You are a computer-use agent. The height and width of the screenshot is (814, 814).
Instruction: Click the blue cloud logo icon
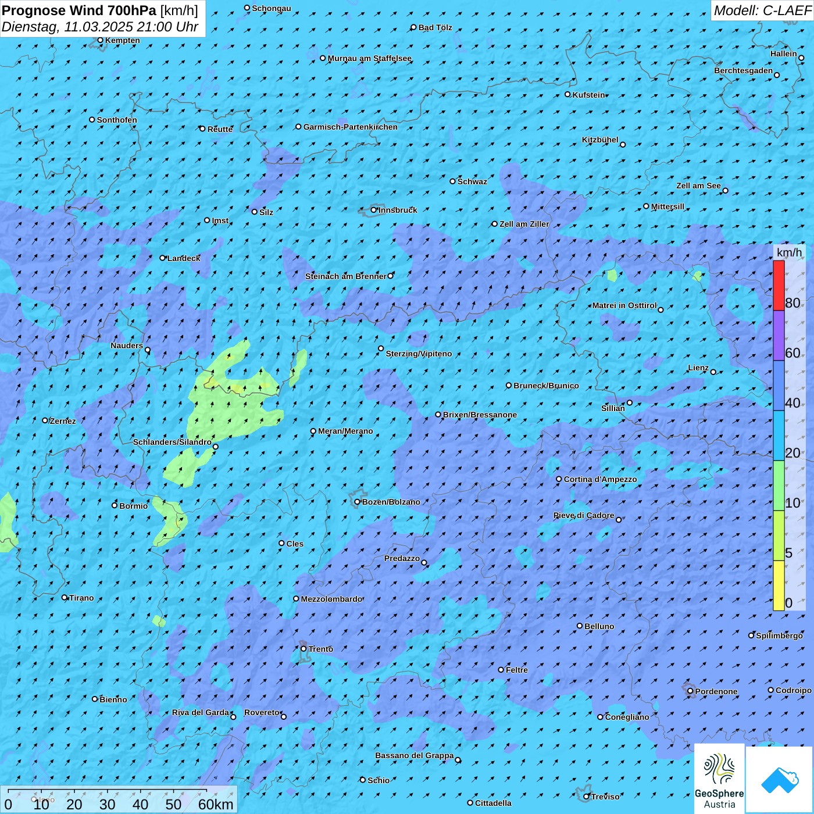pyautogui.click(x=779, y=780)
